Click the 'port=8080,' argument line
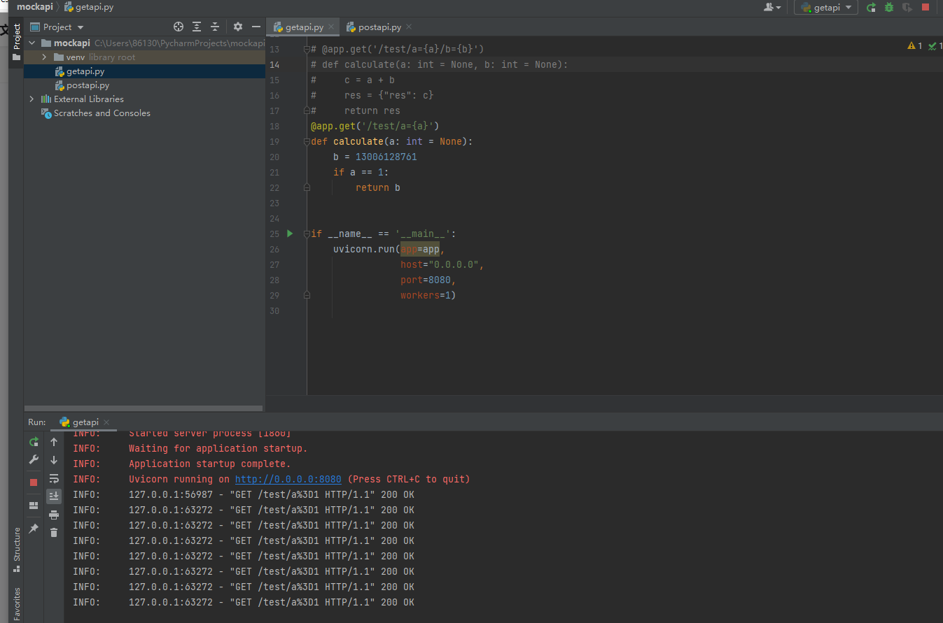Screen dimensions: 943x623 pos(428,280)
